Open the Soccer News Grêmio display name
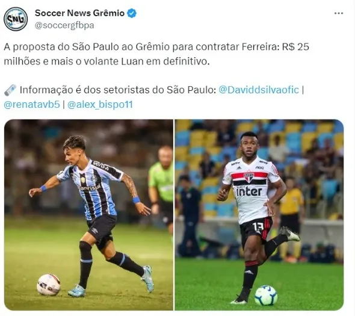Image resolution: width=355 pixels, height=316 pixels. point(79,13)
